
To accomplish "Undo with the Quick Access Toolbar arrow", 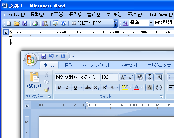I will pos(52,56).
